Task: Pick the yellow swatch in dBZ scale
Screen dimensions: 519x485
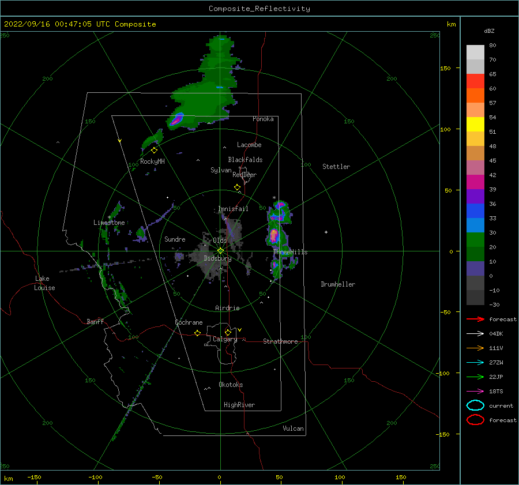Action: pyautogui.click(x=475, y=124)
